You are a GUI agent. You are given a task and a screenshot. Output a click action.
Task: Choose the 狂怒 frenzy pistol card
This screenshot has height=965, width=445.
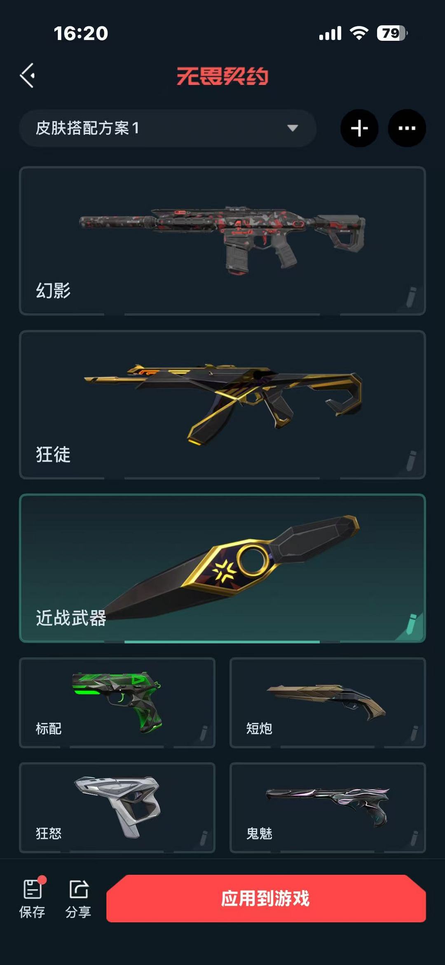click(117, 808)
